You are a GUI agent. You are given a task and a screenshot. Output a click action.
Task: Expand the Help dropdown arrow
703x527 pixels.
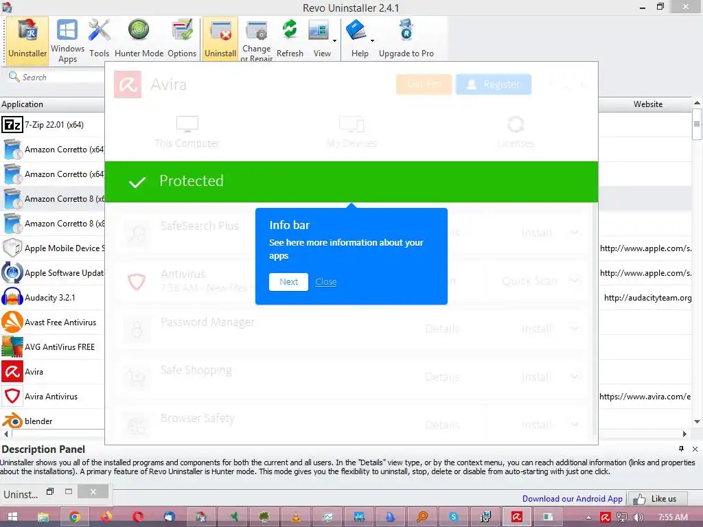pos(372,40)
